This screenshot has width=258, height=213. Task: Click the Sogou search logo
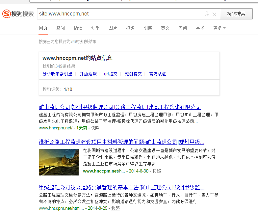(x=18, y=14)
